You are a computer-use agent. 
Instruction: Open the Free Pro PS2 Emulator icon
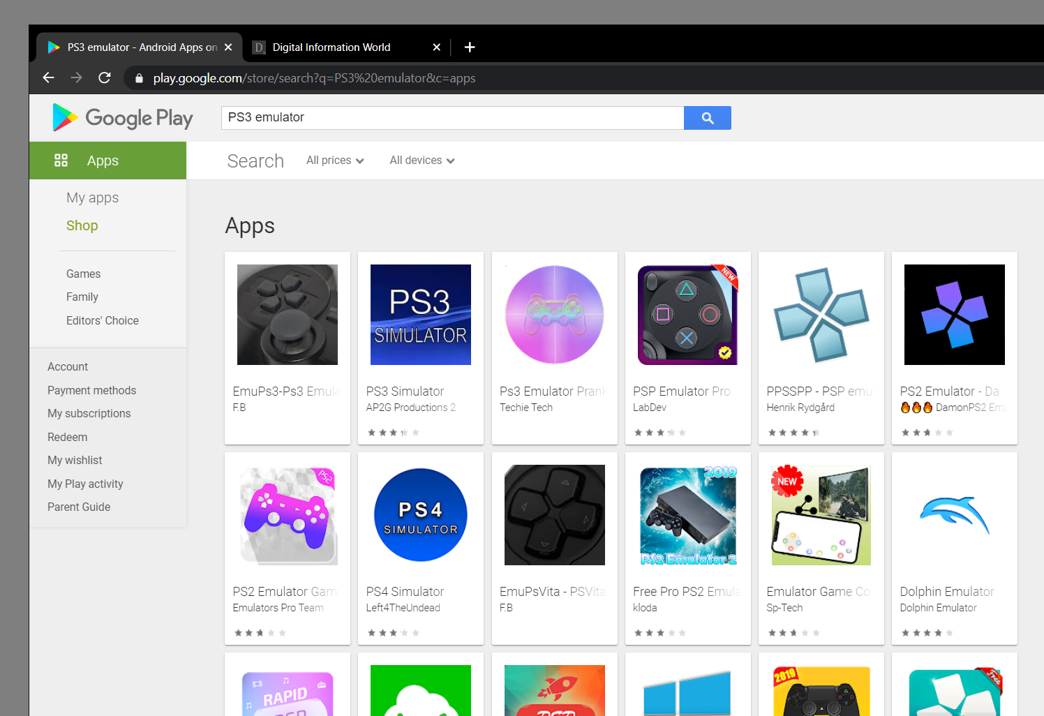tap(688, 515)
